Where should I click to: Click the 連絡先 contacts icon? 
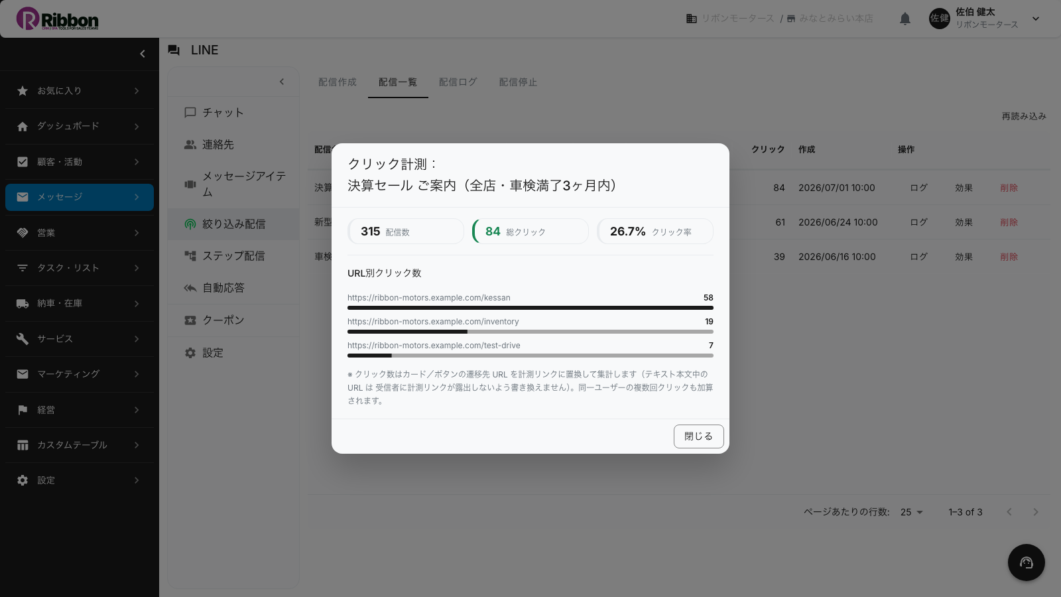coord(190,145)
